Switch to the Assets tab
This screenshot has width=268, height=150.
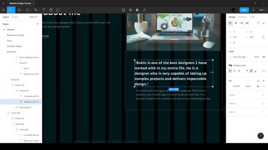tap(15, 17)
